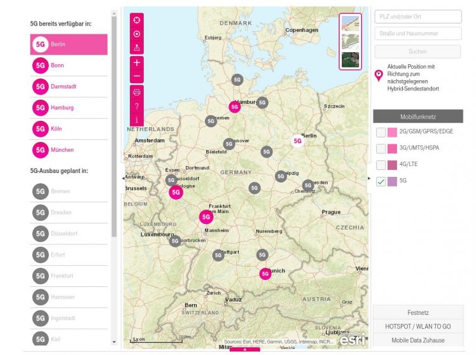The width and height of the screenshot is (476, 355).
Task: Click the full extent crosshair icon
Action: coord(137,20)
